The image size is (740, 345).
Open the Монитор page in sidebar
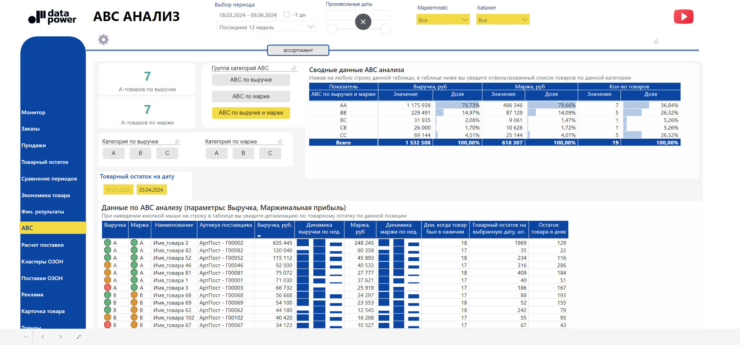click(33, 113)
